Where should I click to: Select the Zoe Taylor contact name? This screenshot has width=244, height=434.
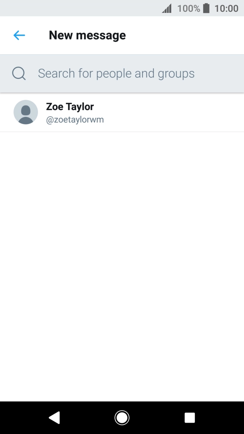tap(70, 107)
